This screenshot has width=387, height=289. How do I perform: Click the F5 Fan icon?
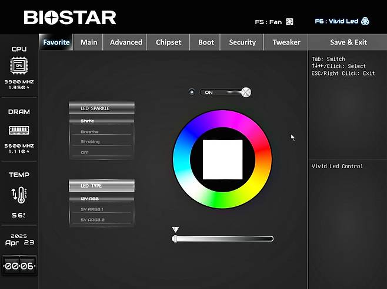(289, 22)
